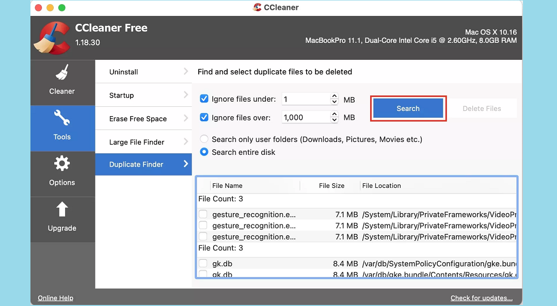Click the Ignore files over size field

coord(306,117)
